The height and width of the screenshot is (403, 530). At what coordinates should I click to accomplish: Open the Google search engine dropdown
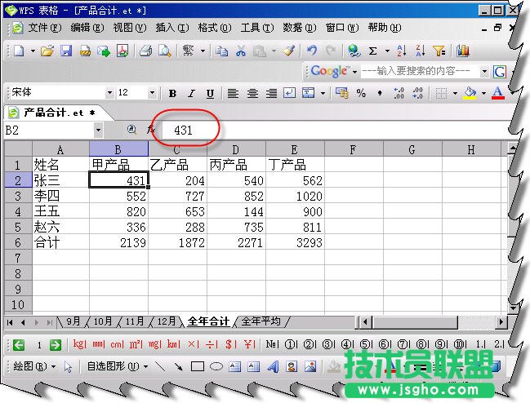(x=355, y=72)
